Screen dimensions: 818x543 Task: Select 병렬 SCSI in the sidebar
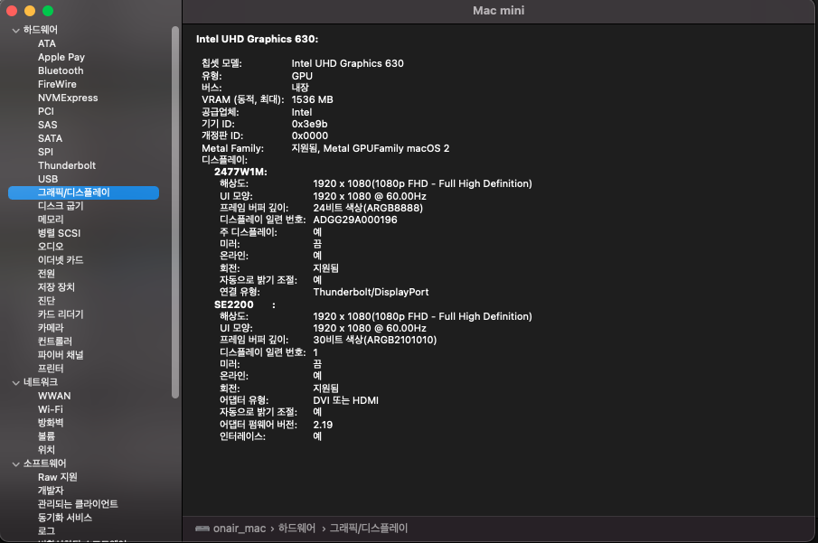59,233
